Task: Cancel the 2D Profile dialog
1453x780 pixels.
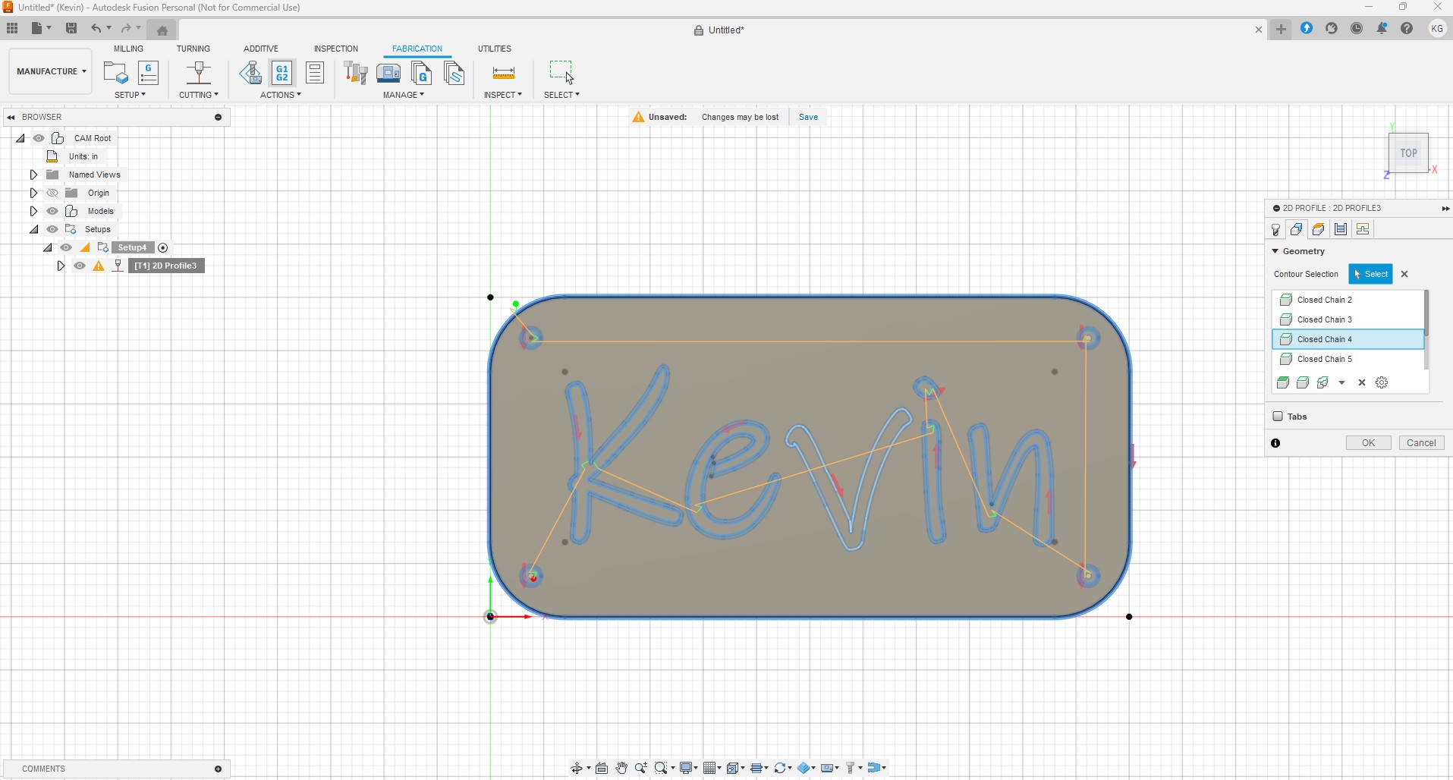Action: coord(1421,443)
